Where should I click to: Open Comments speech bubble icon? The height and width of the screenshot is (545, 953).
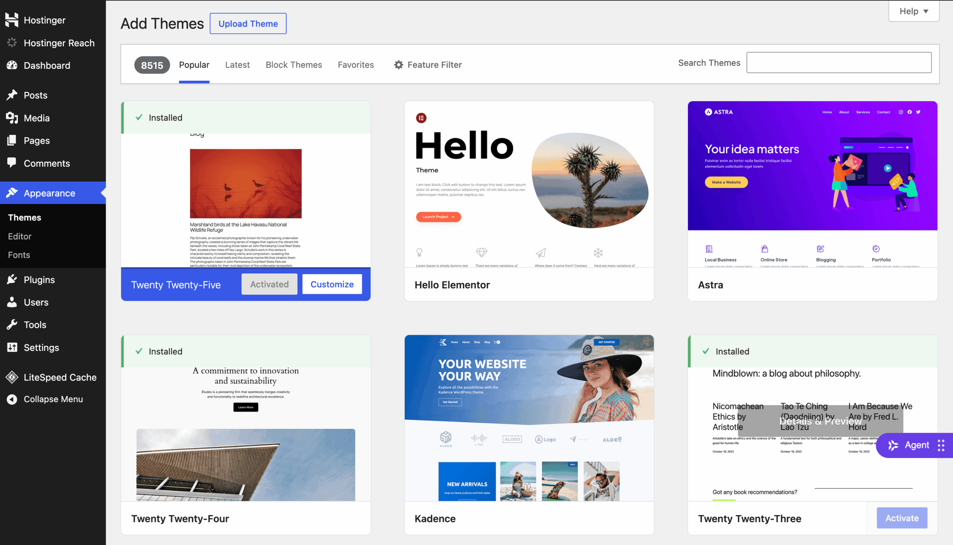coord(12,163)
